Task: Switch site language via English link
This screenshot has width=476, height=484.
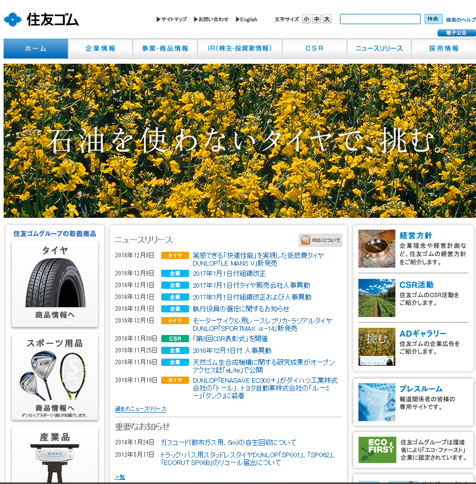Action: pos(247,20)
